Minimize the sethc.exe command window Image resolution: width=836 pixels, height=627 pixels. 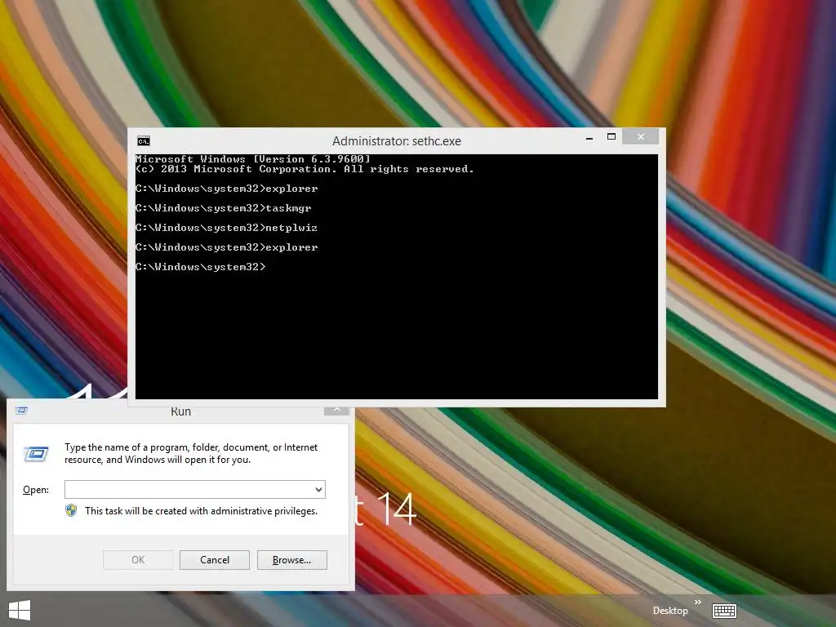589,137
